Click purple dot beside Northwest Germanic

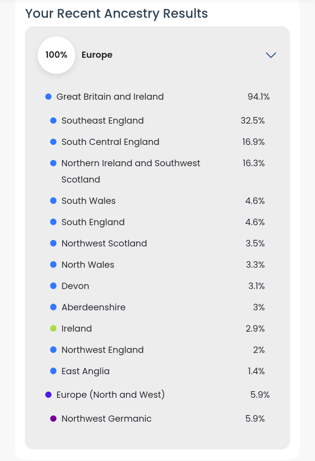pyautogui.click(x=53, y=419)
